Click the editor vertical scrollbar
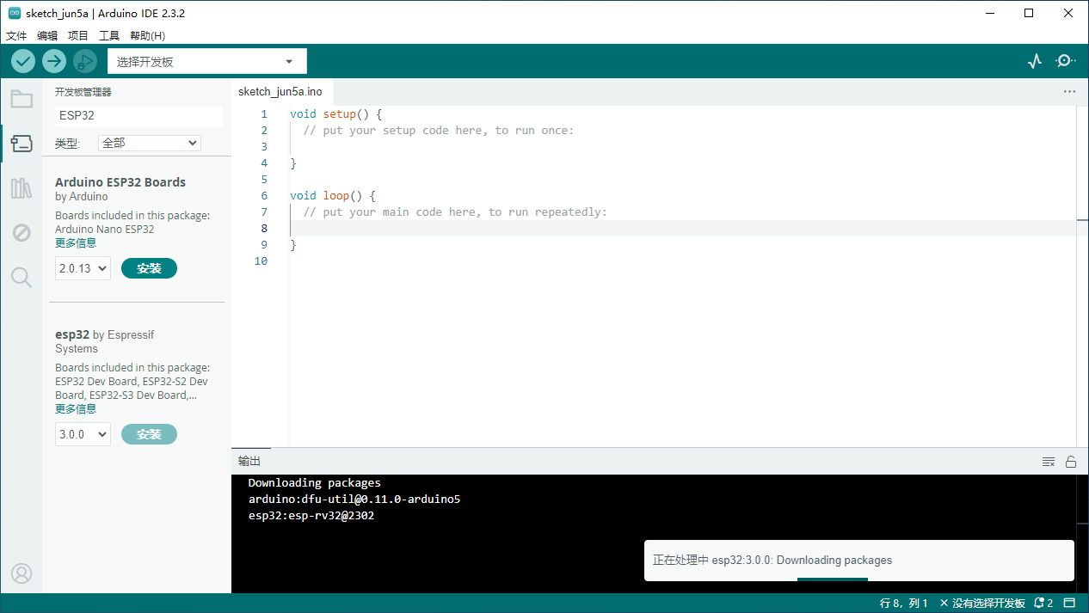The width and height of the screenshot is (1089, 613). click(x=1082, y=275)
